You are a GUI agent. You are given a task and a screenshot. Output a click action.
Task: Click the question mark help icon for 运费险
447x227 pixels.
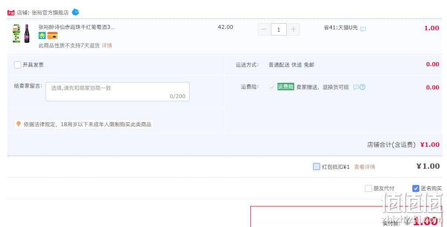coord(362,87)
